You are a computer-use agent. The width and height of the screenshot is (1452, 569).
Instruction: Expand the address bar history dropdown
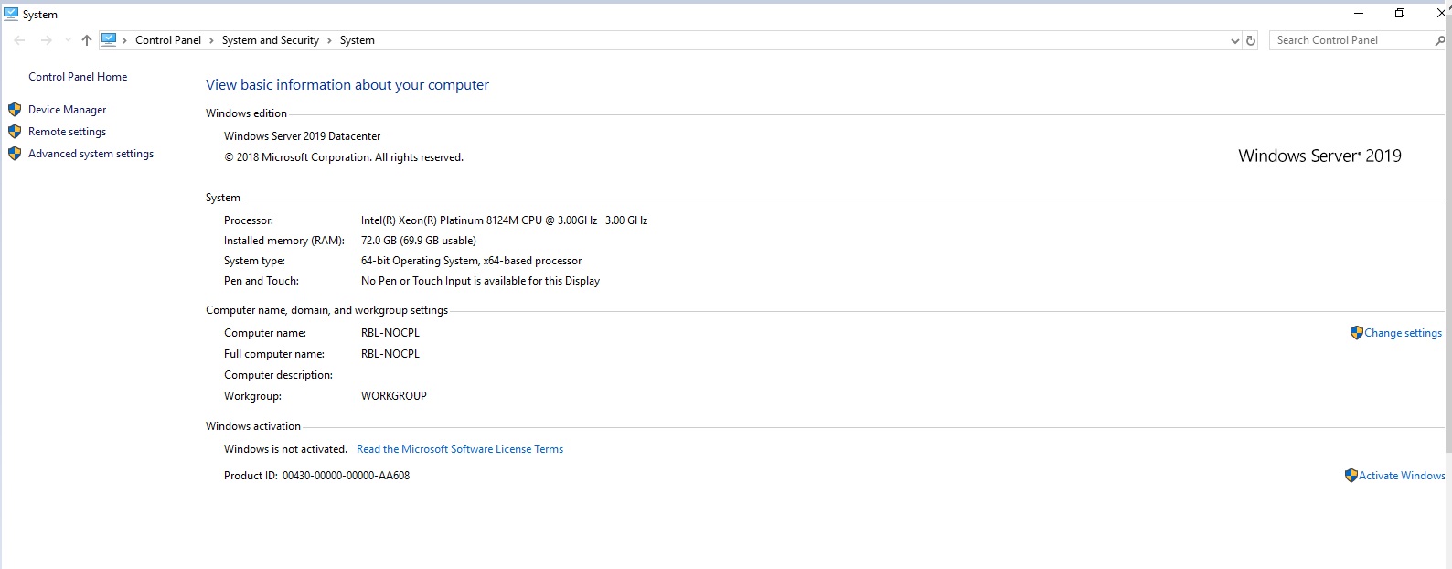(x=1235, y=40)
